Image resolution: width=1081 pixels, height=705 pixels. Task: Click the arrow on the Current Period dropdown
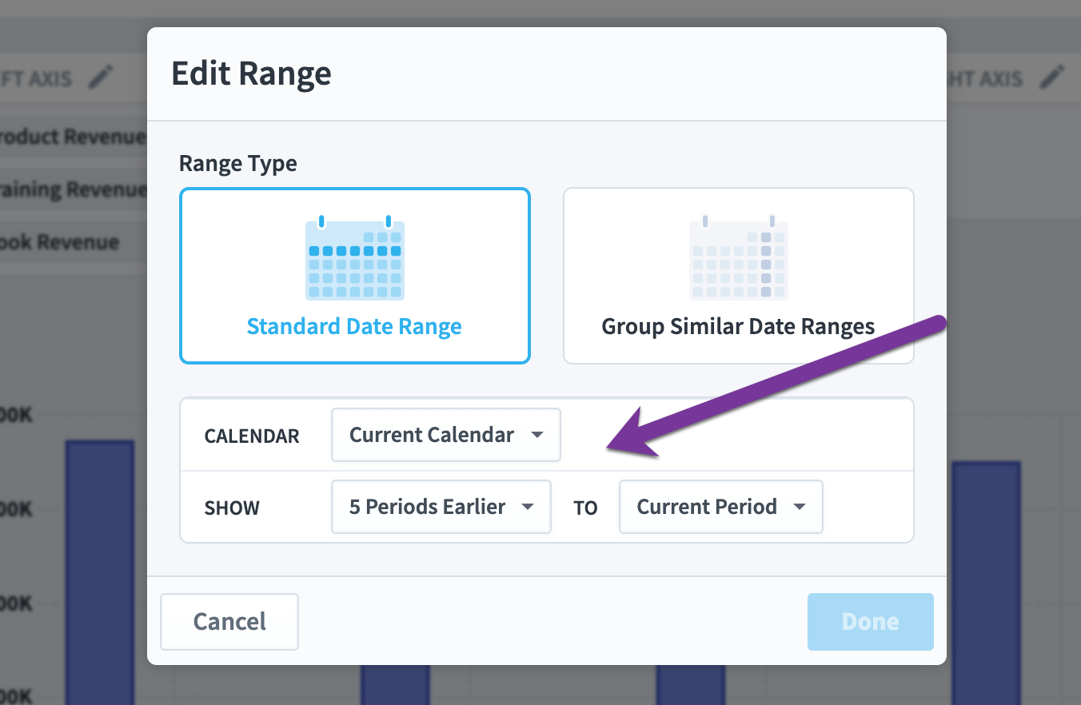(800, 508)
